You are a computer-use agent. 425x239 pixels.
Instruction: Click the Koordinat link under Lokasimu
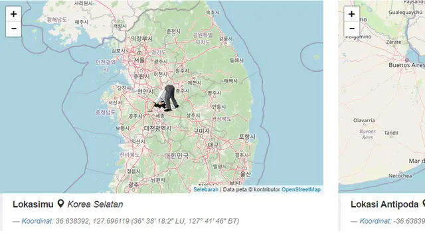(x=37, y=221)
